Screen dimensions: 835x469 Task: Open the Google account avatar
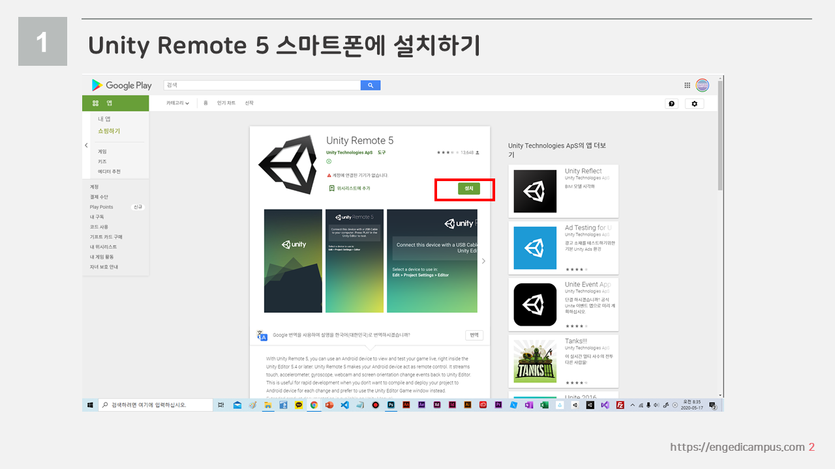703,85
